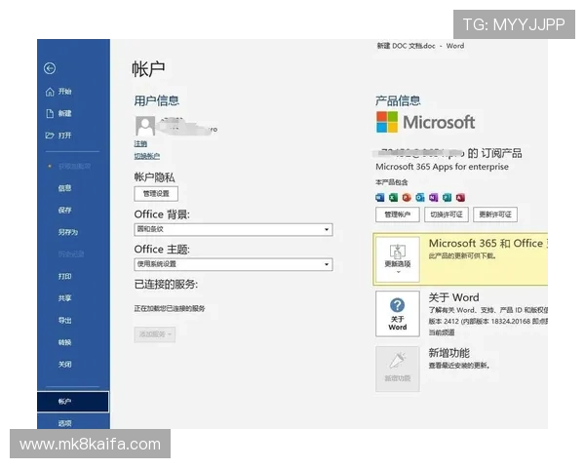Select 共享 in the sidebar
Image resolution: width=585 pixels, height=468 pixels.
65,298
